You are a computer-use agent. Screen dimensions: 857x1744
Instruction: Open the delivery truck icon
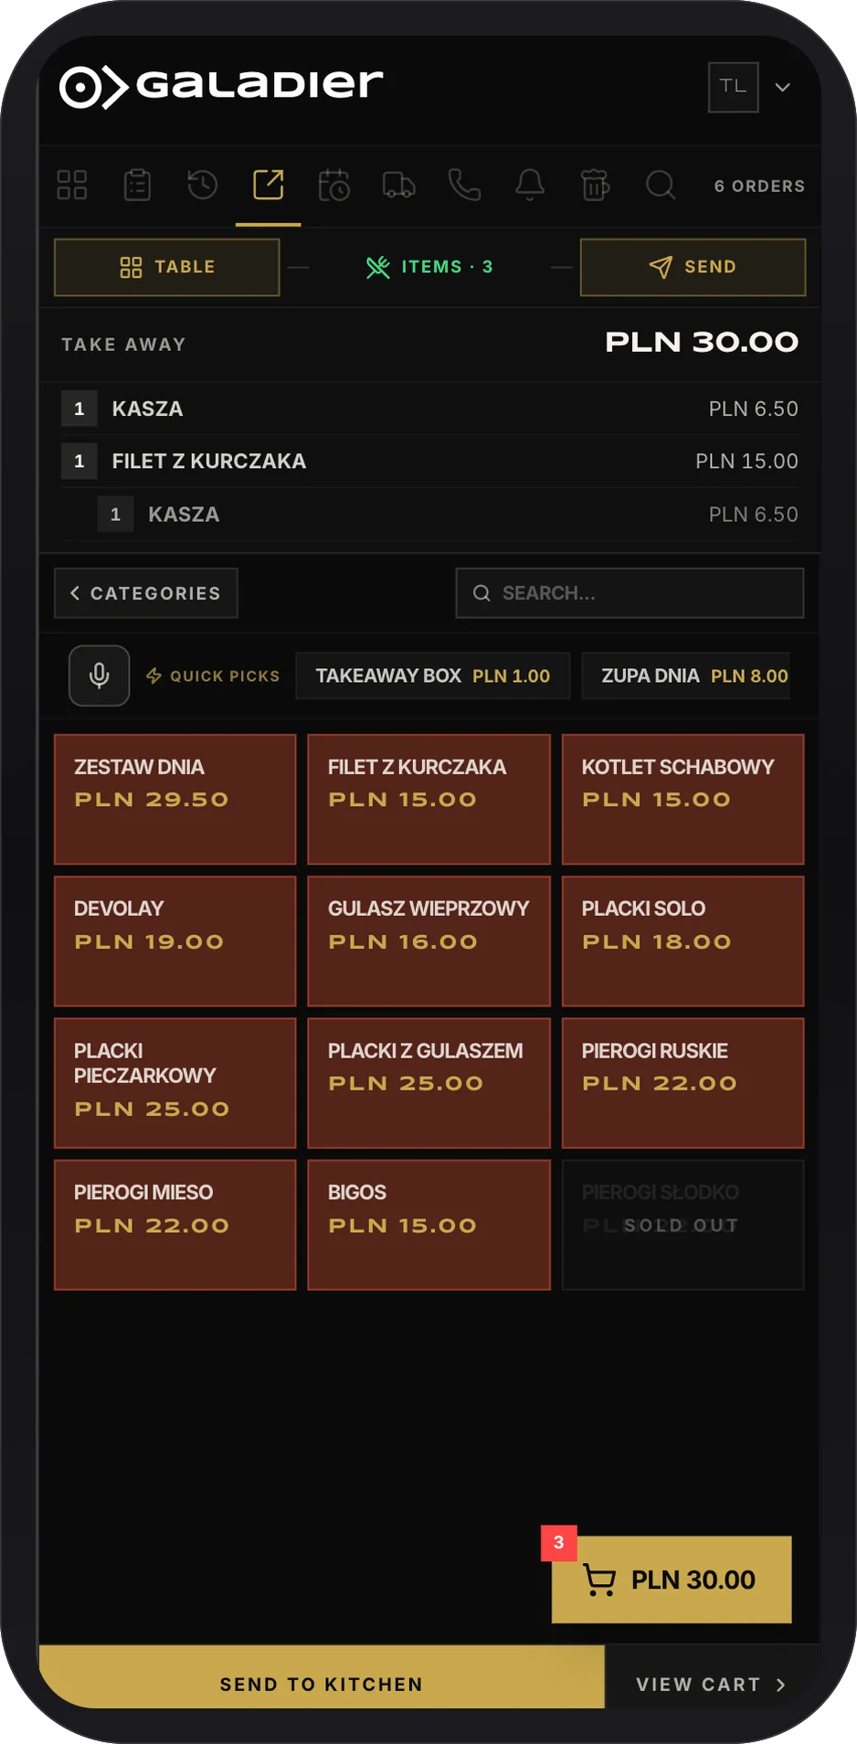399,186
